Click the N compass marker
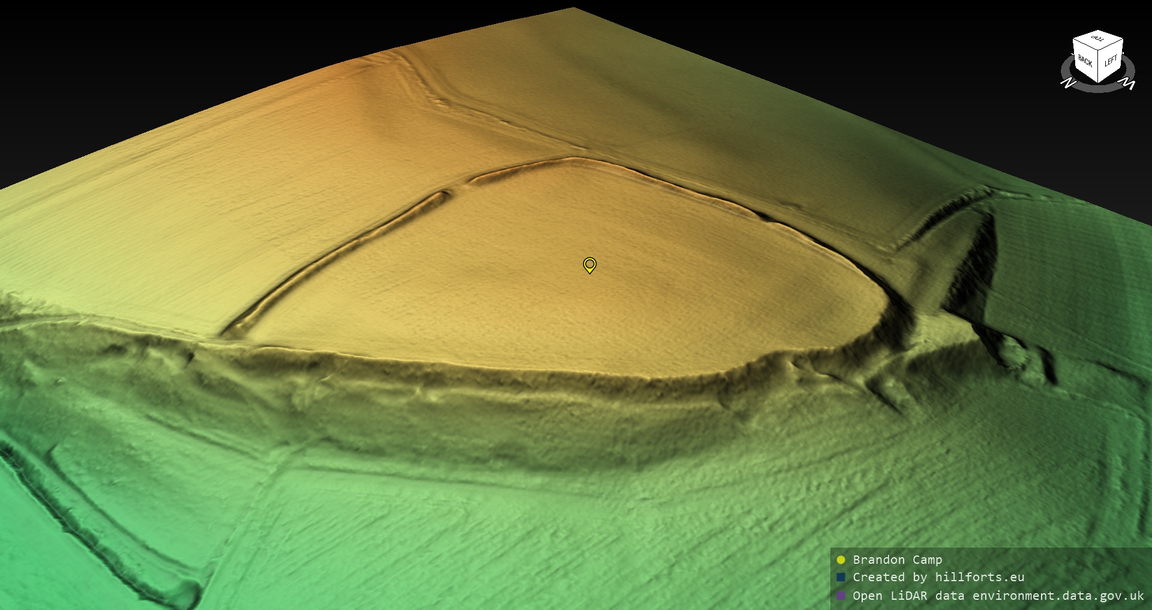Screen dimensions: 1152x610 point(1067,83)
